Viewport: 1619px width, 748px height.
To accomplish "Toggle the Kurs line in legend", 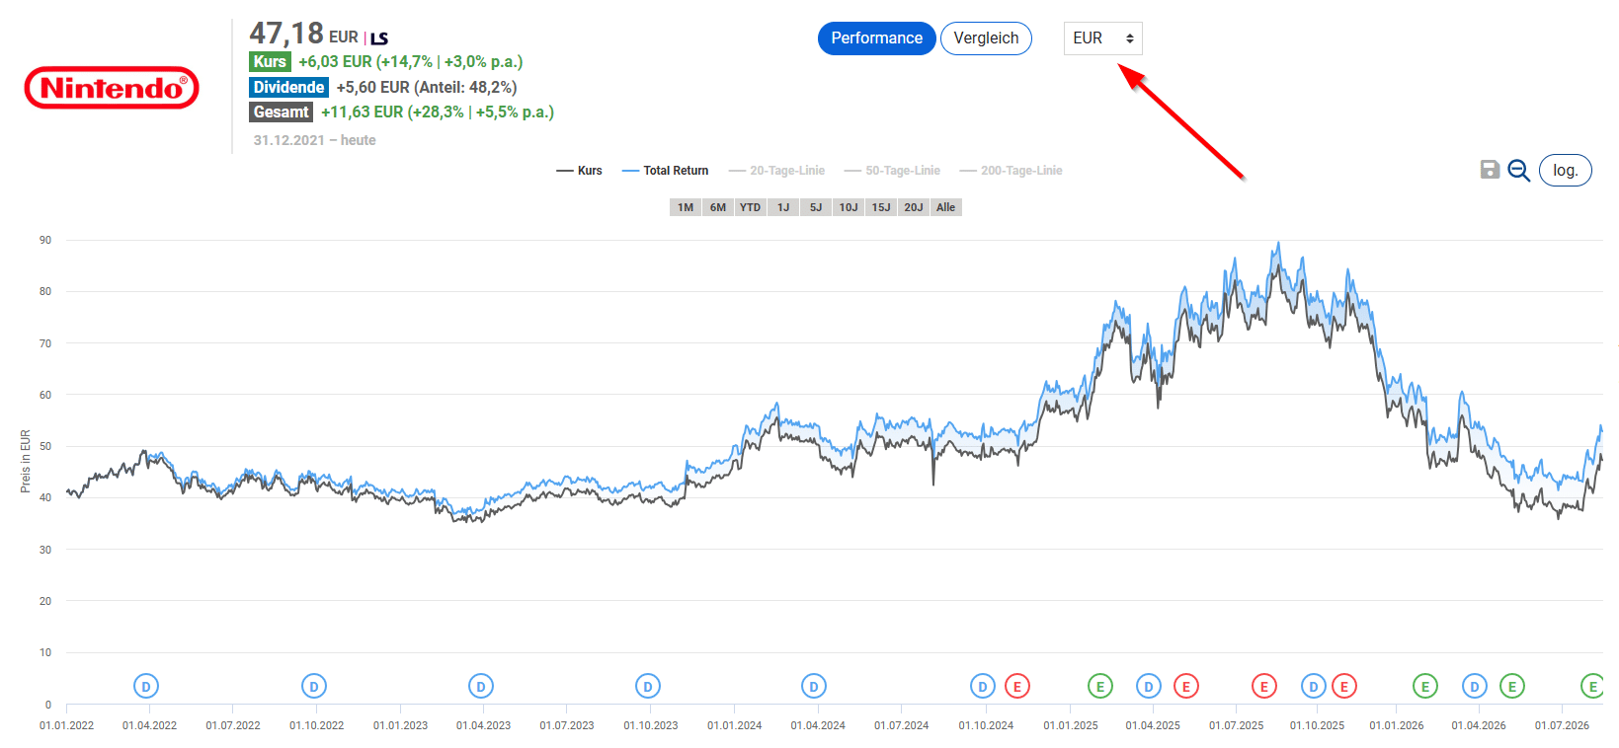I will coord(579,171).
